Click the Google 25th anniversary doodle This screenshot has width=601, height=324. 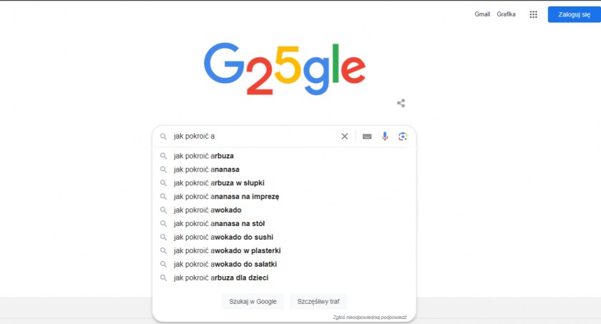[284, 69]
